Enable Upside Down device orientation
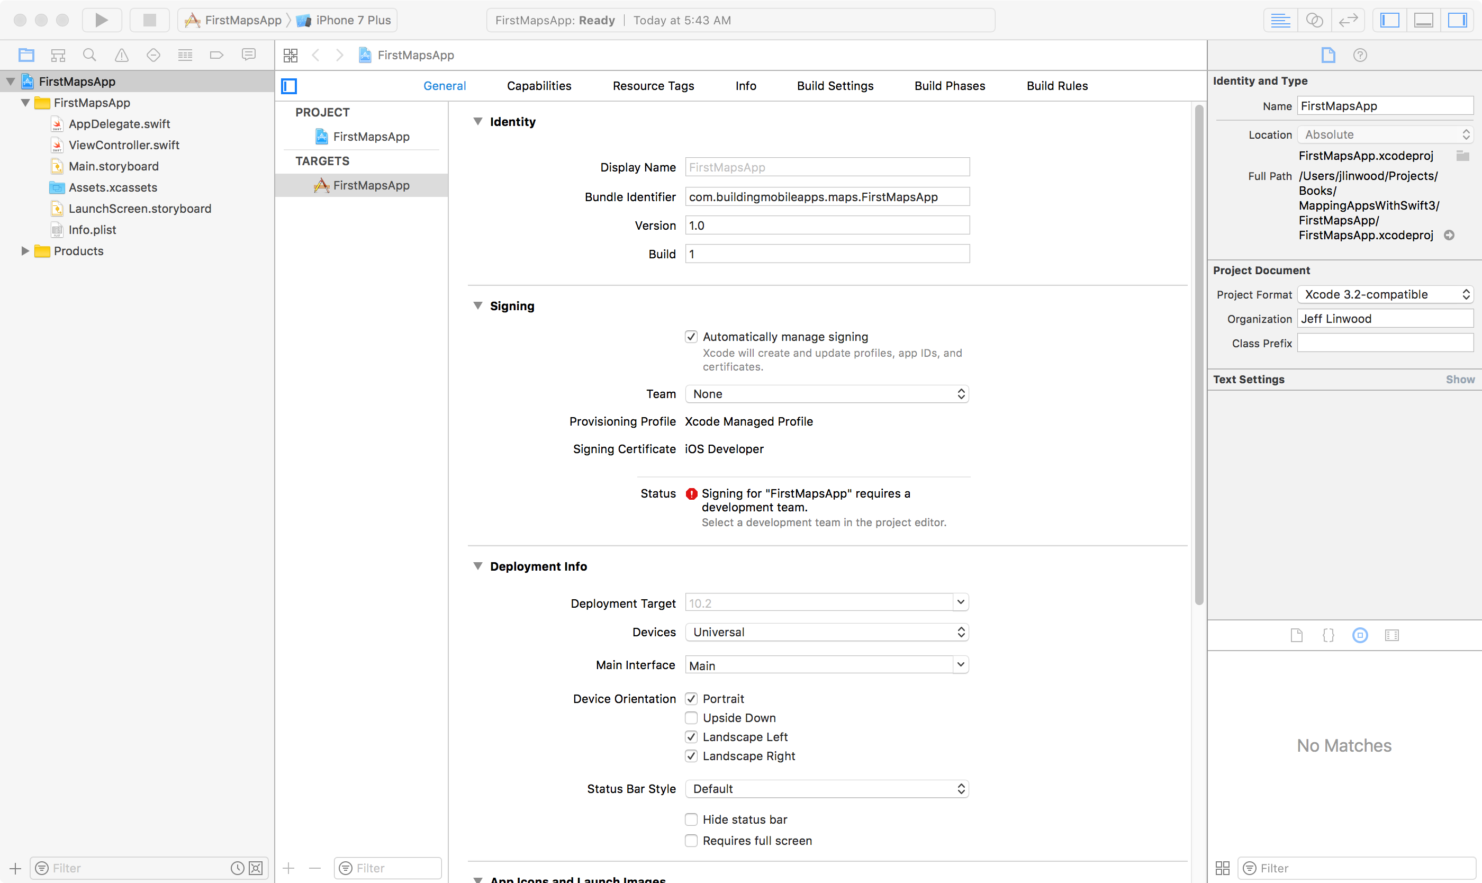Viewport: 1482px width, 883px height. tap(691, 718)
